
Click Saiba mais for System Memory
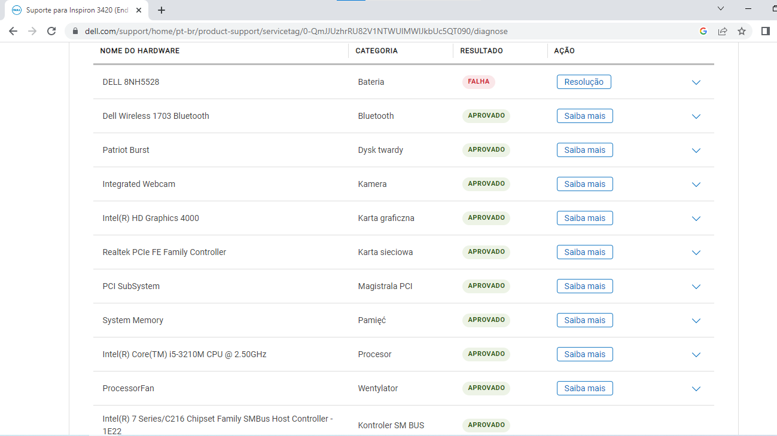point(585,320)
